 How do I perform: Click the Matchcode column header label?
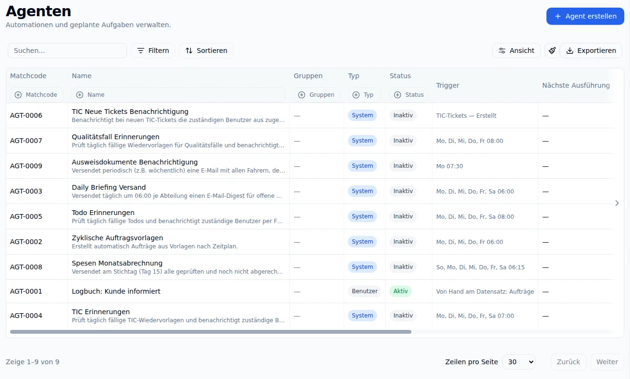[x=28, y=76]
